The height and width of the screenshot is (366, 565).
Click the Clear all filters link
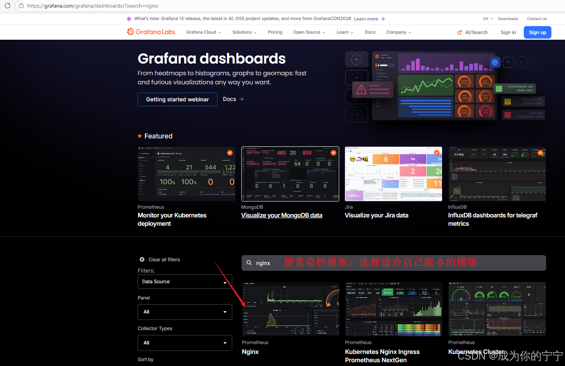coord(164,260)
